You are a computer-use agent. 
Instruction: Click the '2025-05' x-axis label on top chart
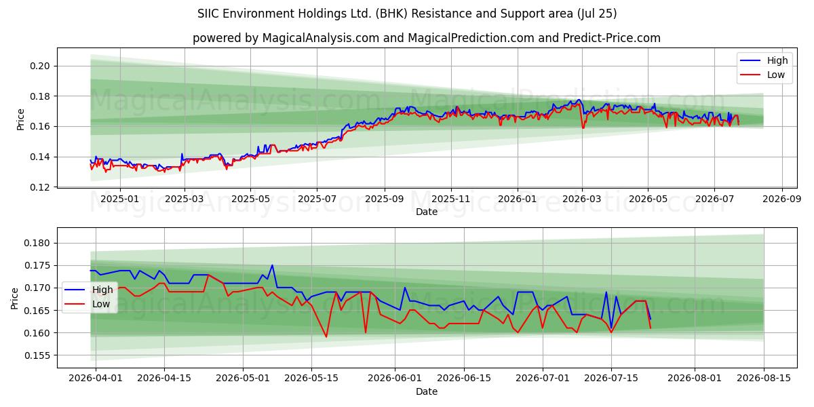pyautogui.click(x=250, y=199)
